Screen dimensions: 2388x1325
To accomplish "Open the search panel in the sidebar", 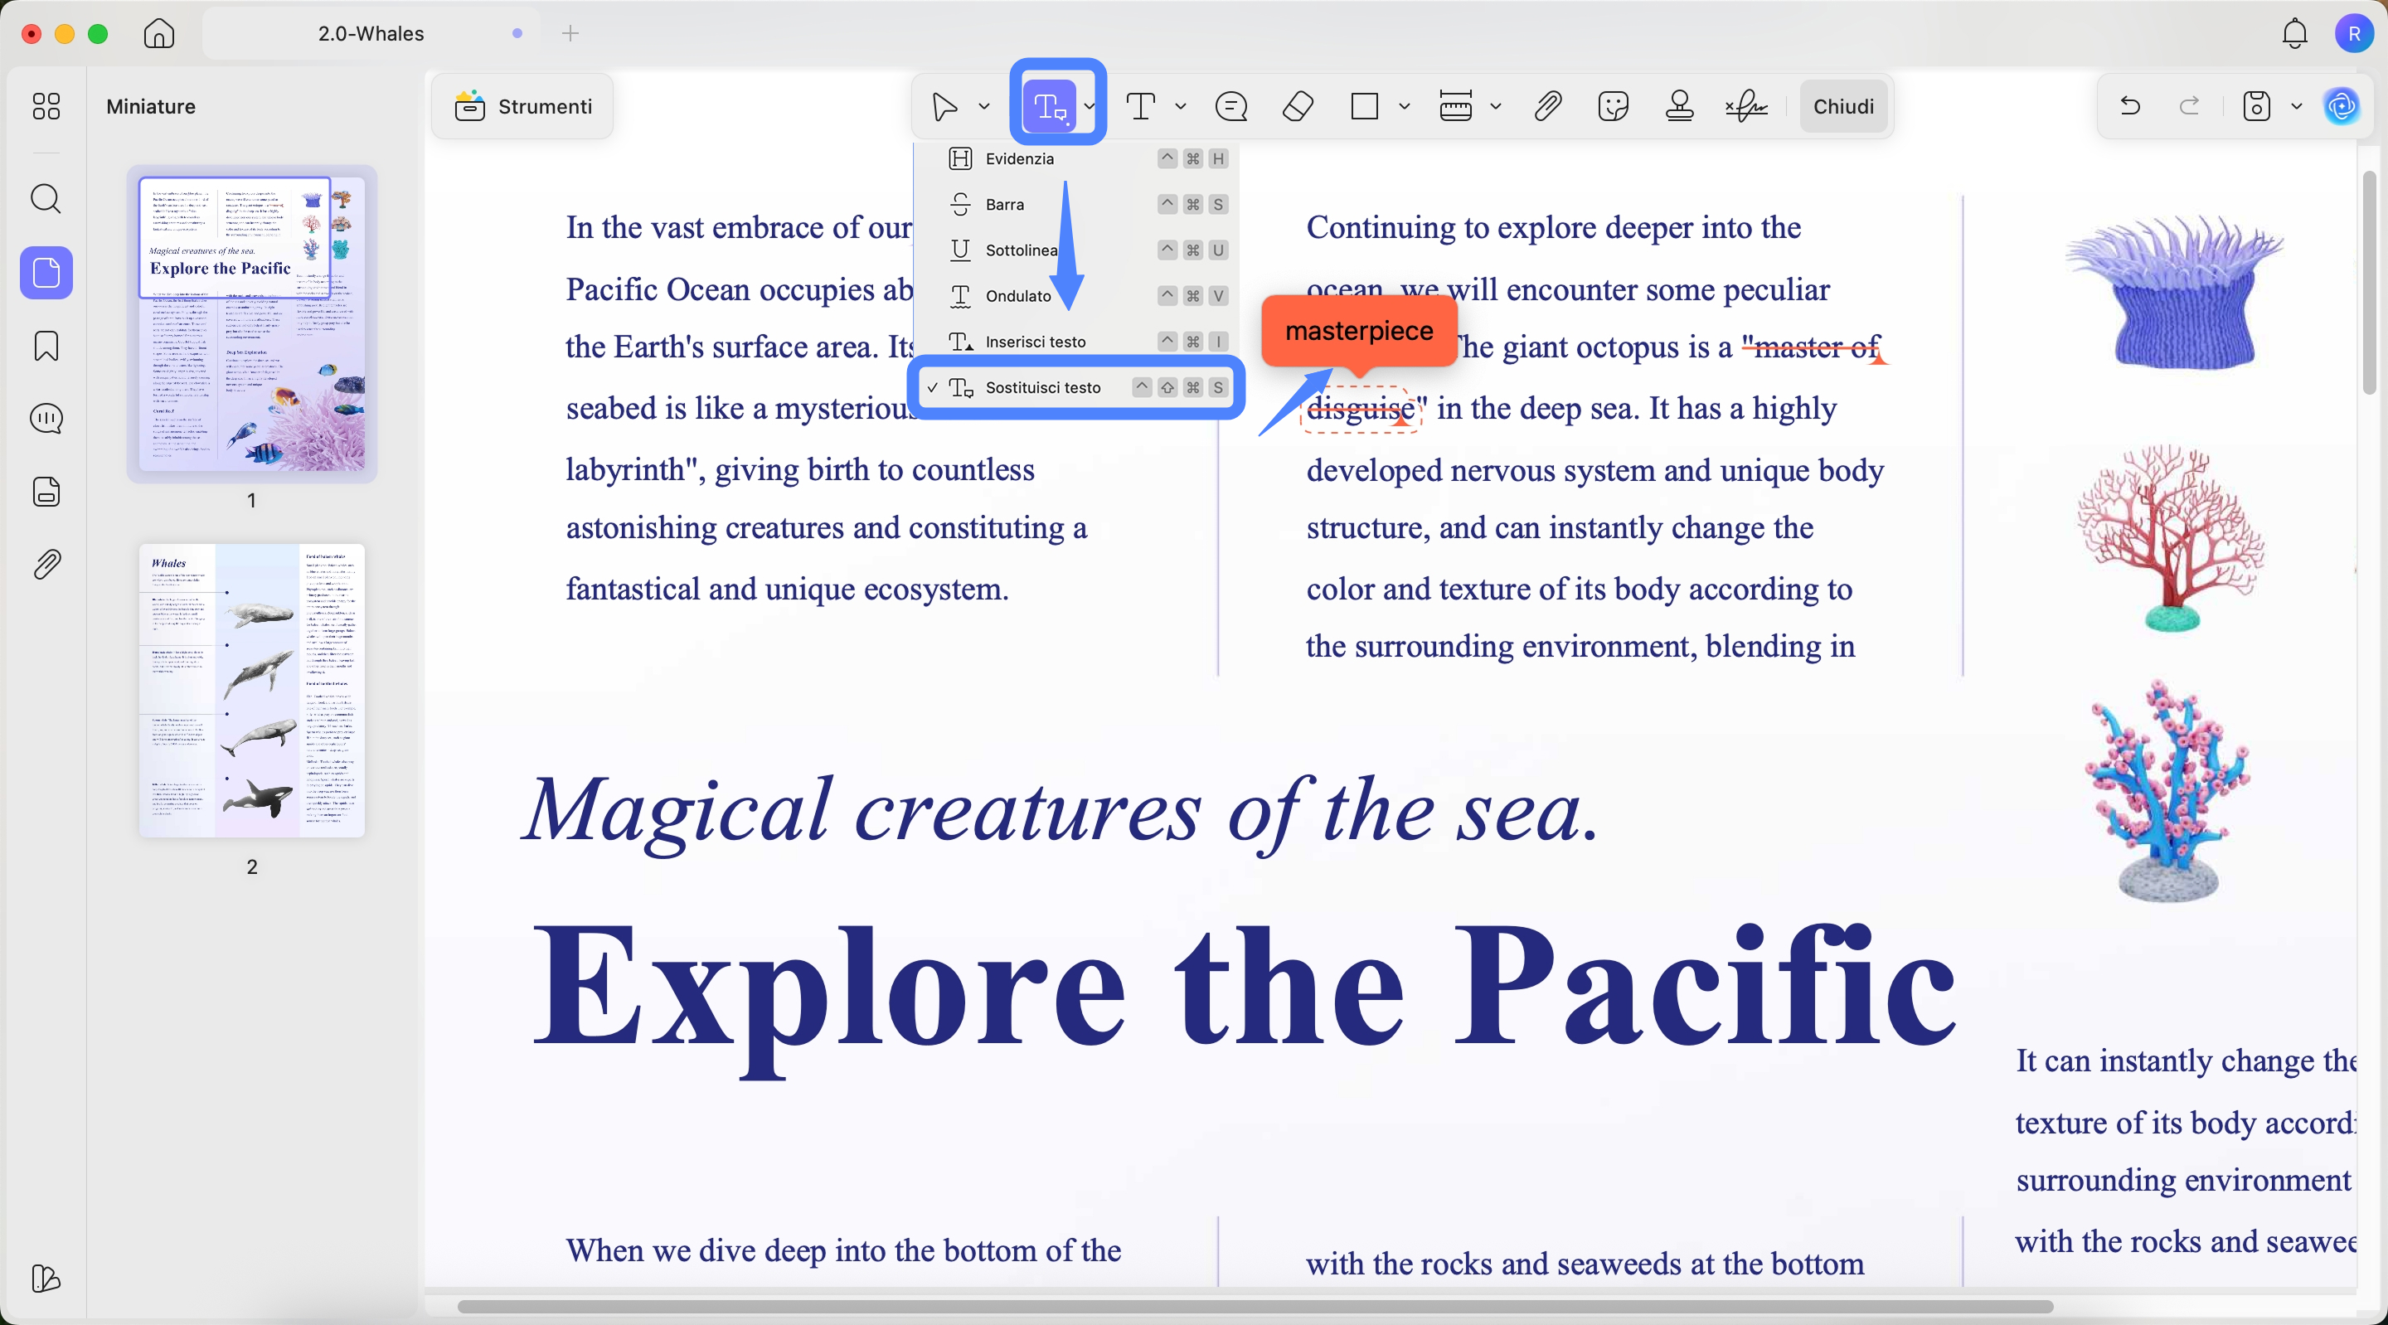I will click(x=46, y=198).
